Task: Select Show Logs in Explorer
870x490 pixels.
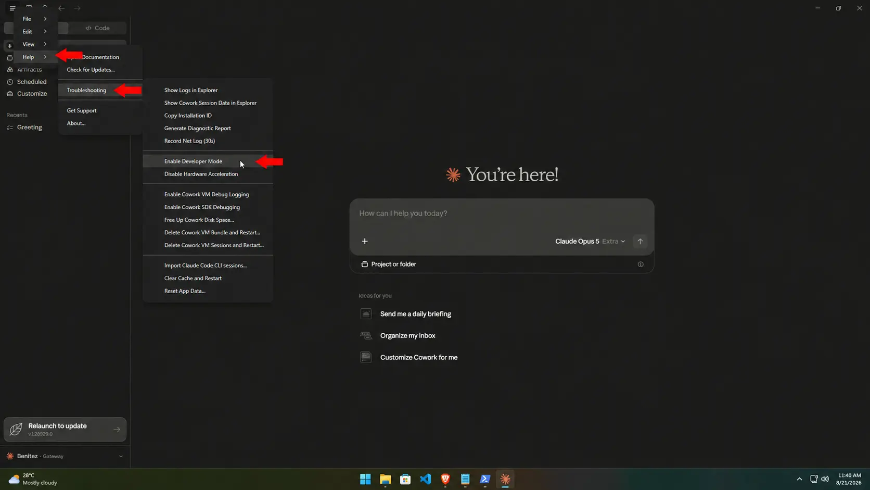Action: tap(208, 90)
